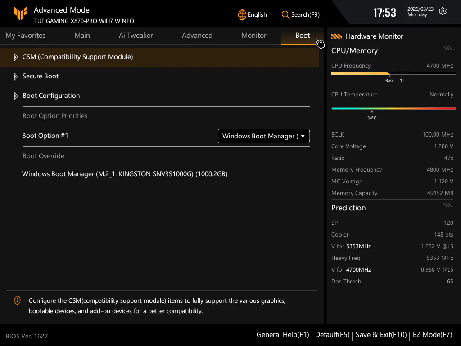The width and height of the screenshot is (461, 346).
Task: Click the CPU Temperature Normally status
Action: pos(441,95)
